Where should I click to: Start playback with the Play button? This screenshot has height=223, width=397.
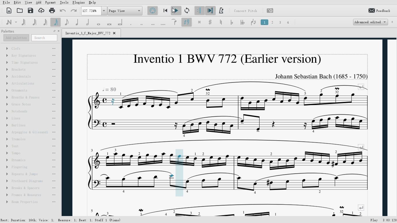point(176,11)
